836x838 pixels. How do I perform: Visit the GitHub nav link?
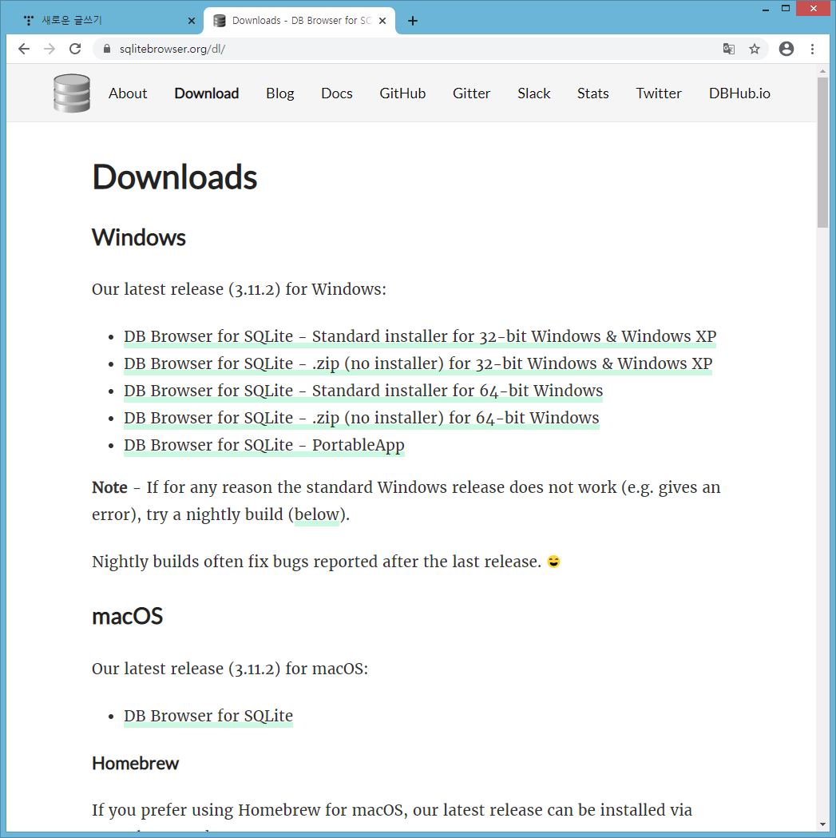[402, 93]
